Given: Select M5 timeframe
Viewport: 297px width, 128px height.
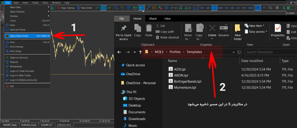Looking at the screenshot, I should (x=208, y=8).
